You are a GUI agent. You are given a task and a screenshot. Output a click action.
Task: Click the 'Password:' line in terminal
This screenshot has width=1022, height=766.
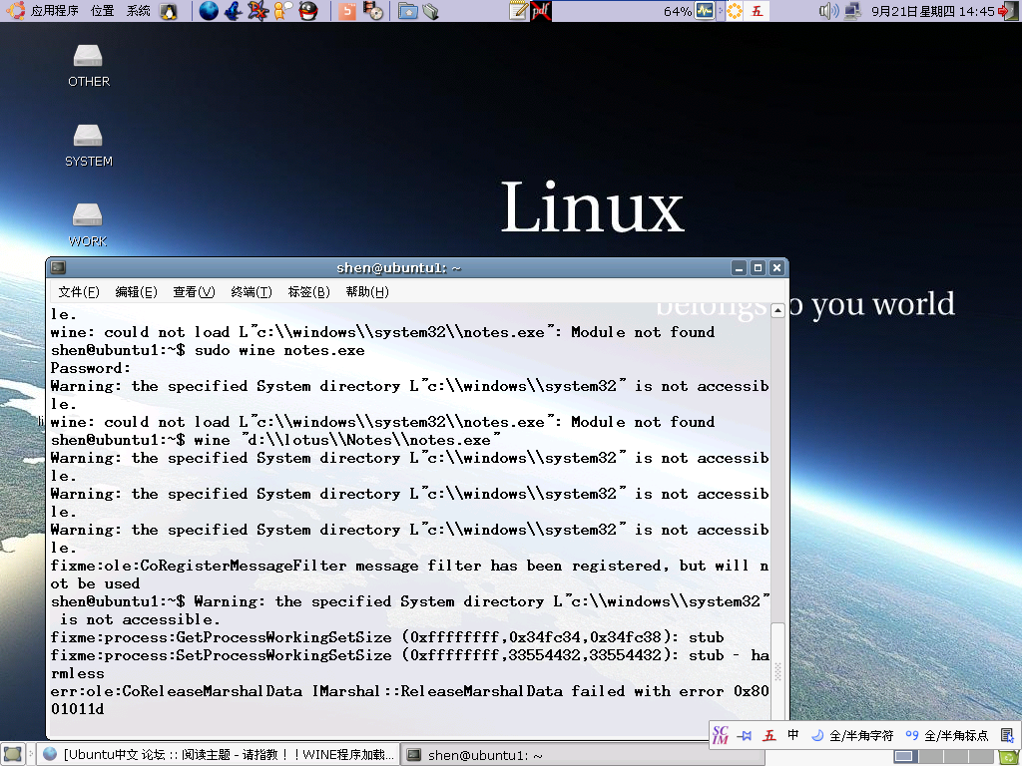[91, 368]
